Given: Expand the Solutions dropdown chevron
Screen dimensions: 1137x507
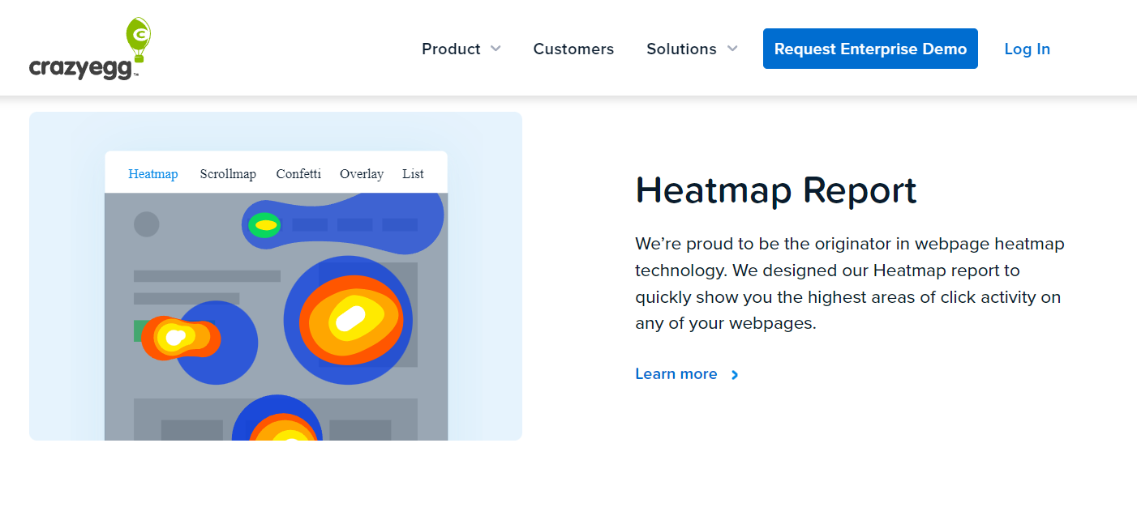Looking at the screenshot, I should (732, 49).
